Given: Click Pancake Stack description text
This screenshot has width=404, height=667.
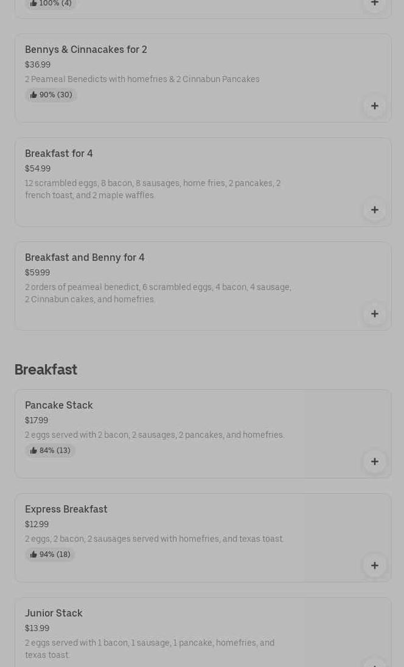Looking at the screenshot, I should pos(155,435).
